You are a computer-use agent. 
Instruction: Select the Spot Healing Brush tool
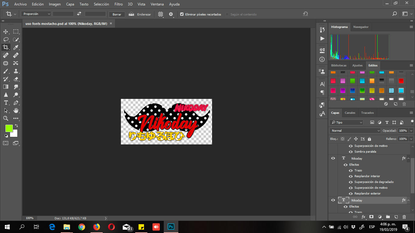(6, 55)
